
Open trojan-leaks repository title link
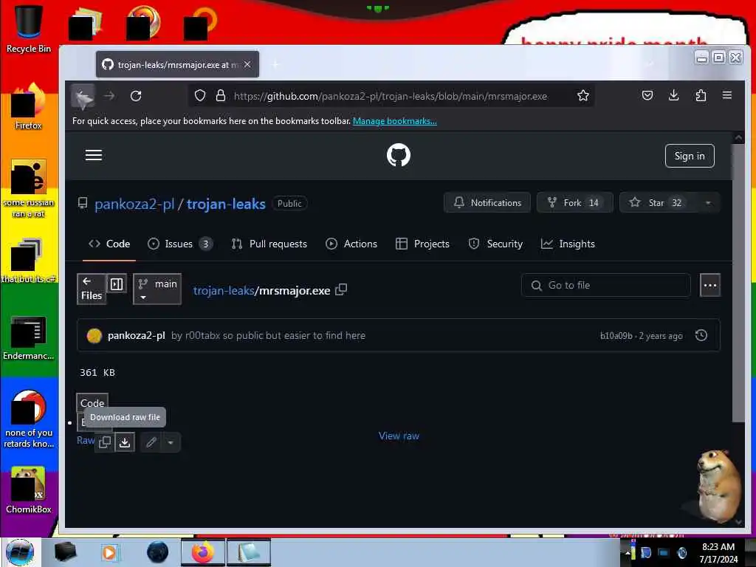[226, 204]
